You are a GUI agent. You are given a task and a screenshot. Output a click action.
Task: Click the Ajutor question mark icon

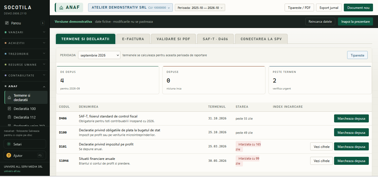[x=9, y=155]
